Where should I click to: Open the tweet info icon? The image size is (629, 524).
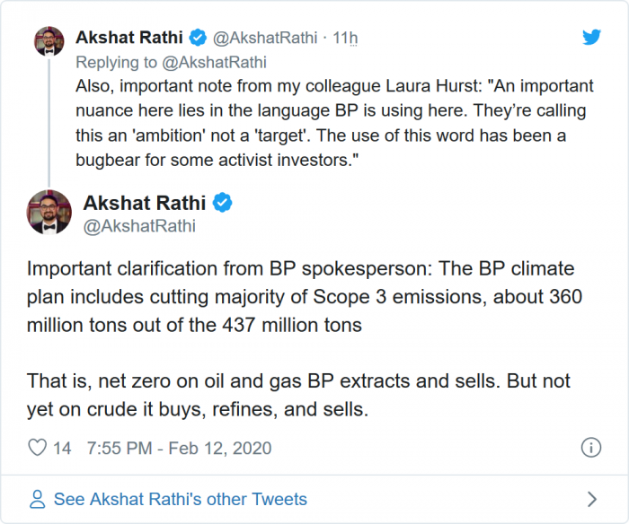(590, 447)
